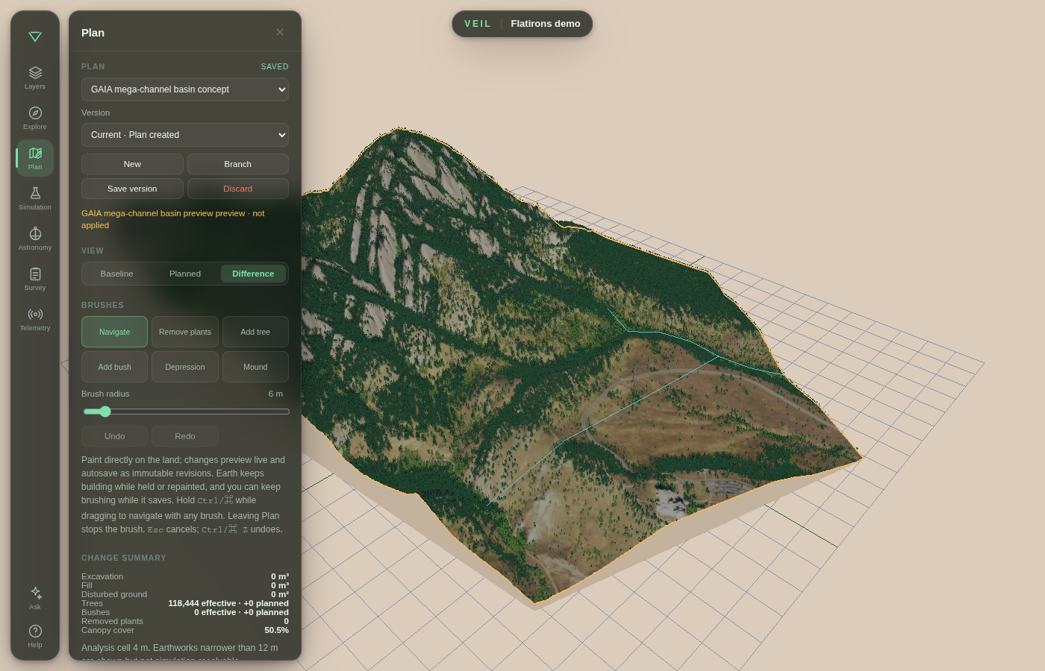The image size is (1045, 671).
Task: Adjust the Brush radius slider
Action: [186, 412]
